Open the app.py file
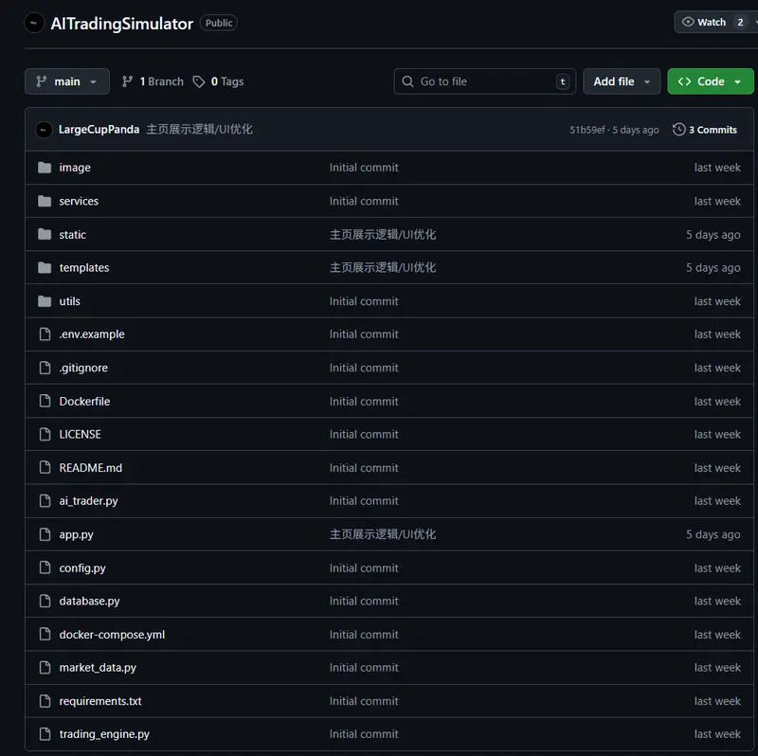Image resolution: width=758 pixels, height=756 pixels. click(x=77, y=534)
